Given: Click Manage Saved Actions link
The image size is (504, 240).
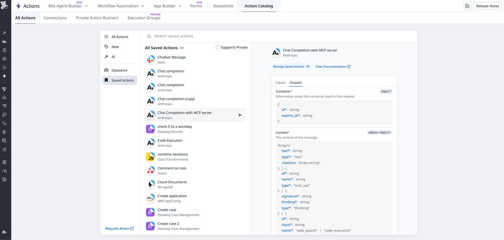Looking at the screenshot, I should click(x=291, y=66).
